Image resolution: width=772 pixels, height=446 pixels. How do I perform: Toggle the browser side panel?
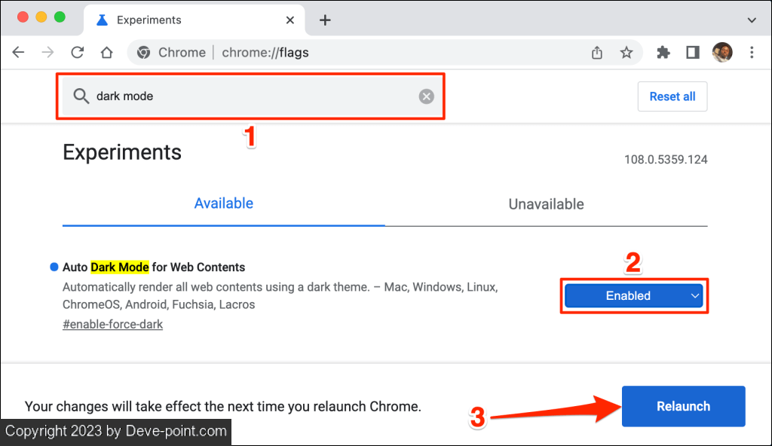[x=693, y=53]
